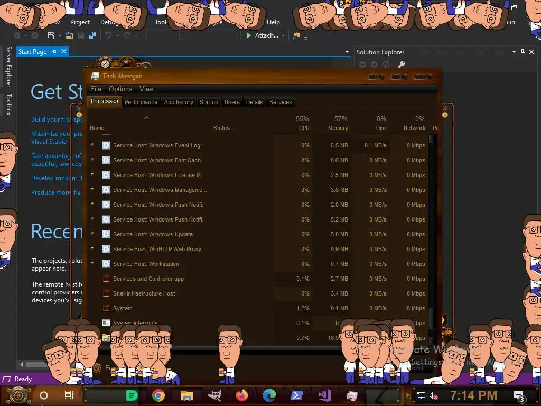541x406 pixels.
Task: Sort processes by the CPU column
Action: (x=304, y=128)
